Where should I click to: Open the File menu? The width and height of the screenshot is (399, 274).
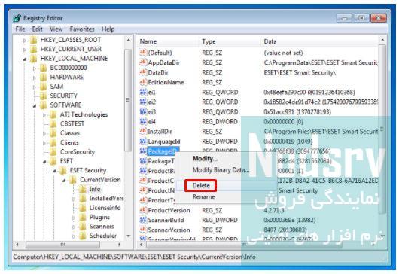(x=20, y=29)
